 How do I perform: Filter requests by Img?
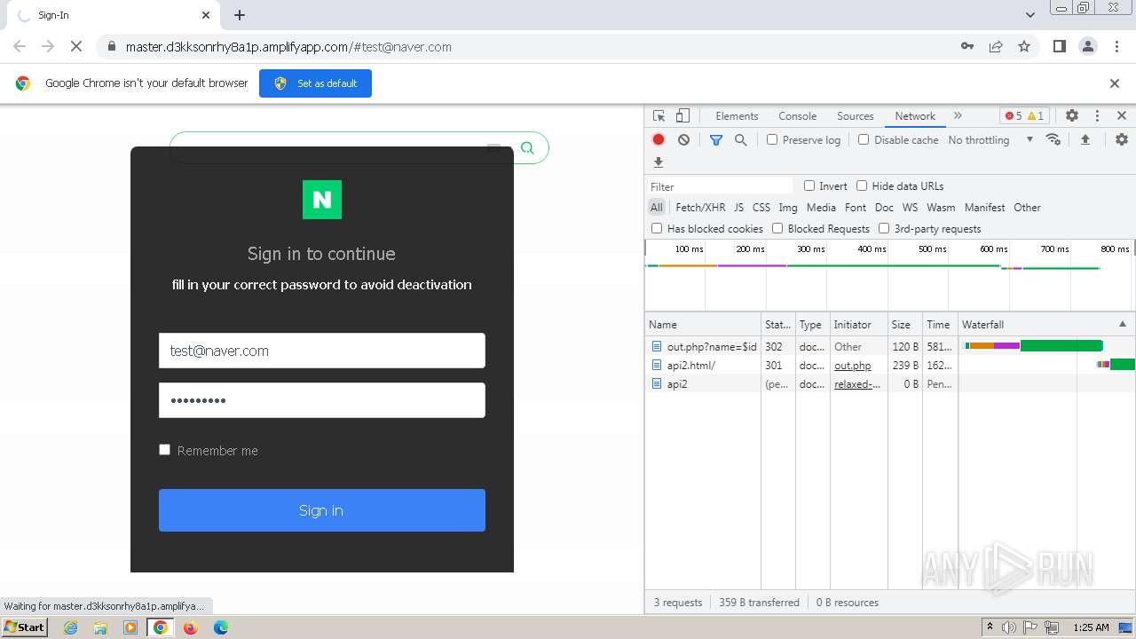click(x=788, y=207)
